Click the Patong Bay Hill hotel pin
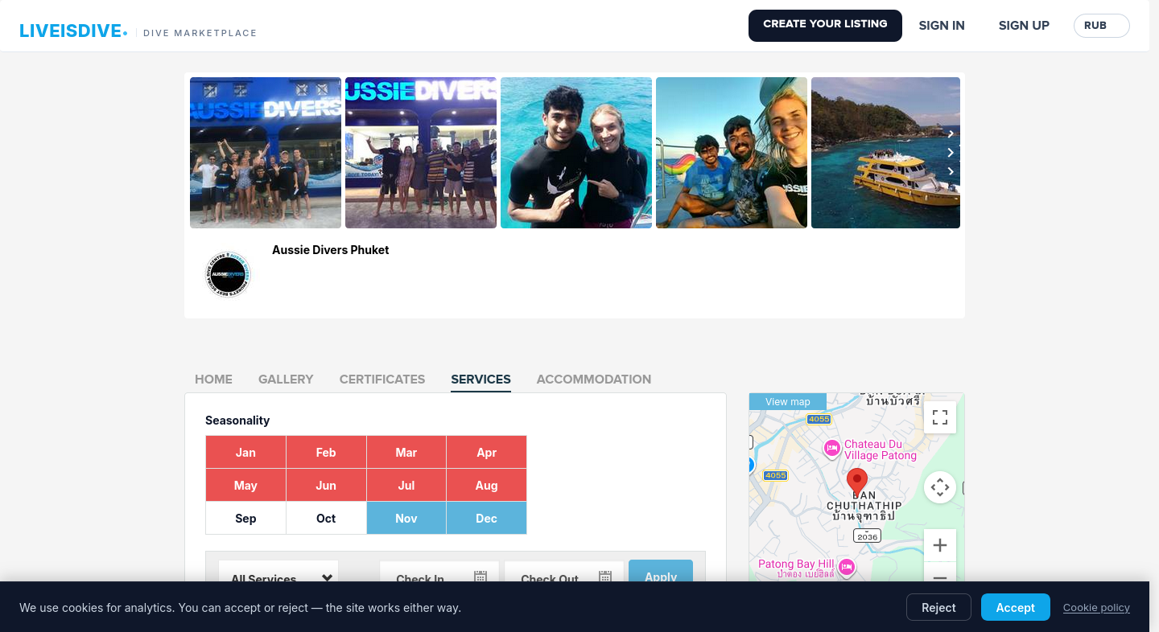 [846, 567]
